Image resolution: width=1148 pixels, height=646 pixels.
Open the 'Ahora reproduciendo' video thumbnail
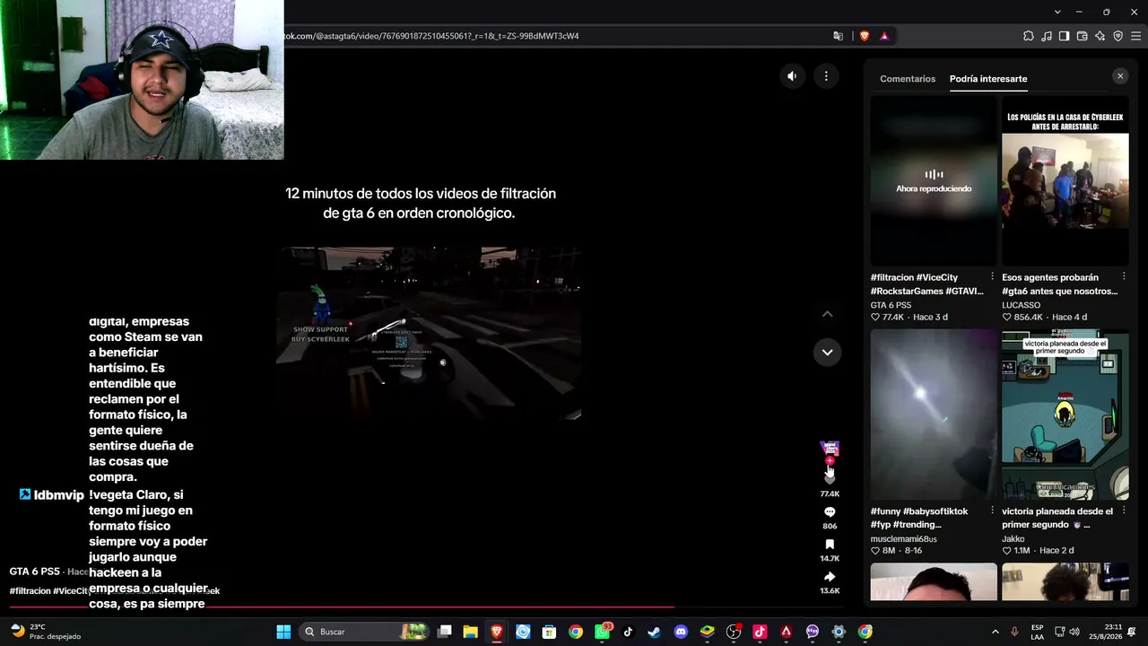click(x=934, y=180)
